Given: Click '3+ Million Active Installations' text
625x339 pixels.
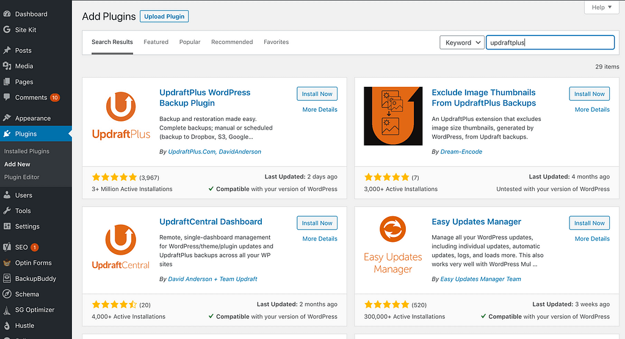Looking at the screenshot, I should tap(132, 189).
